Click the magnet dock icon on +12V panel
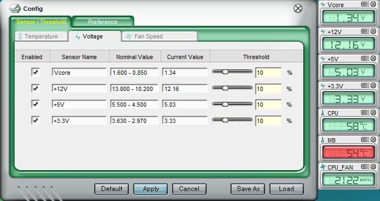 coord(365,31)
